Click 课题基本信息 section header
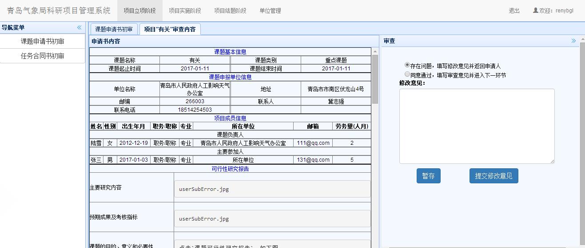585x248 pixels. pos(230,52)
